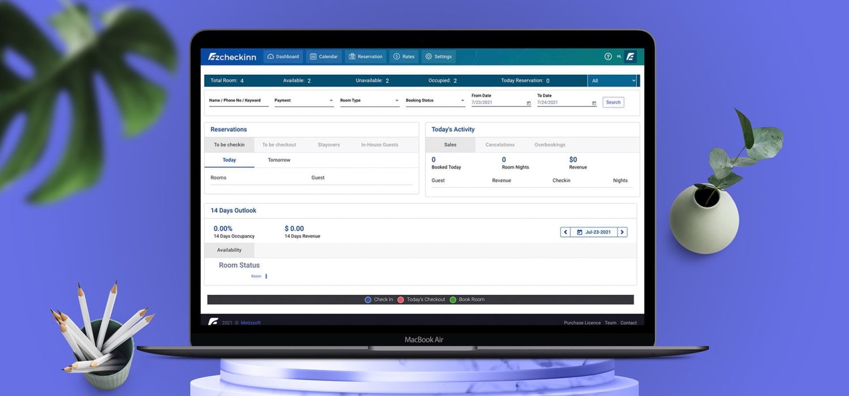Click the Nights column header
This screenshot has height=396, width=849.
point(620,180)
